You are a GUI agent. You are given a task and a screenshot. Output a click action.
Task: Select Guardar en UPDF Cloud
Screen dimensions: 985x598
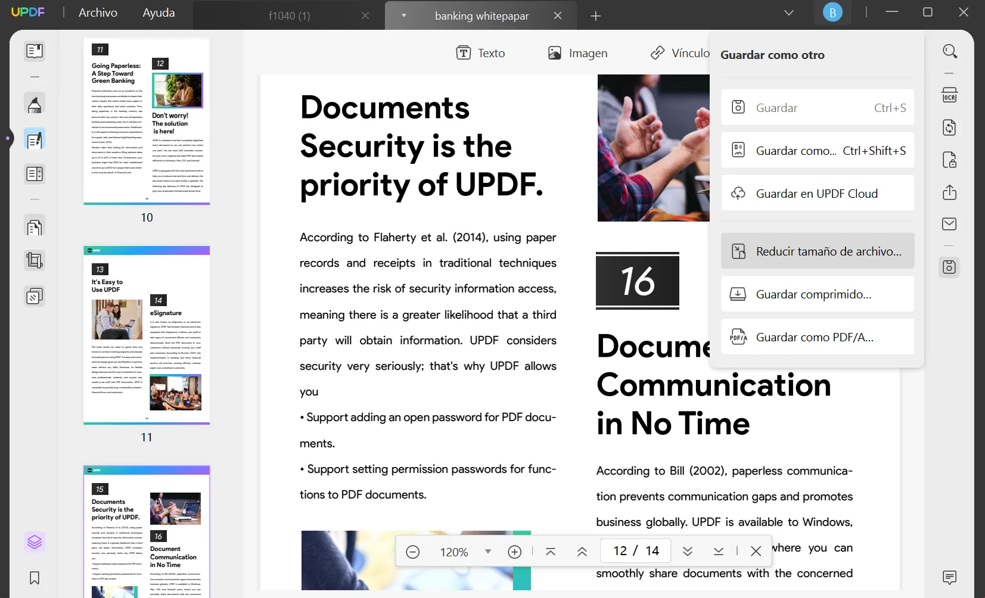(x=818, y=194)
